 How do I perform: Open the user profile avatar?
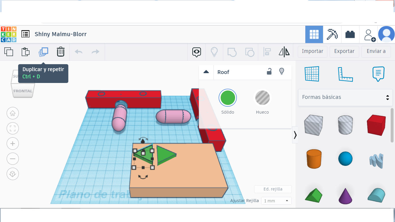pos(386,34)
